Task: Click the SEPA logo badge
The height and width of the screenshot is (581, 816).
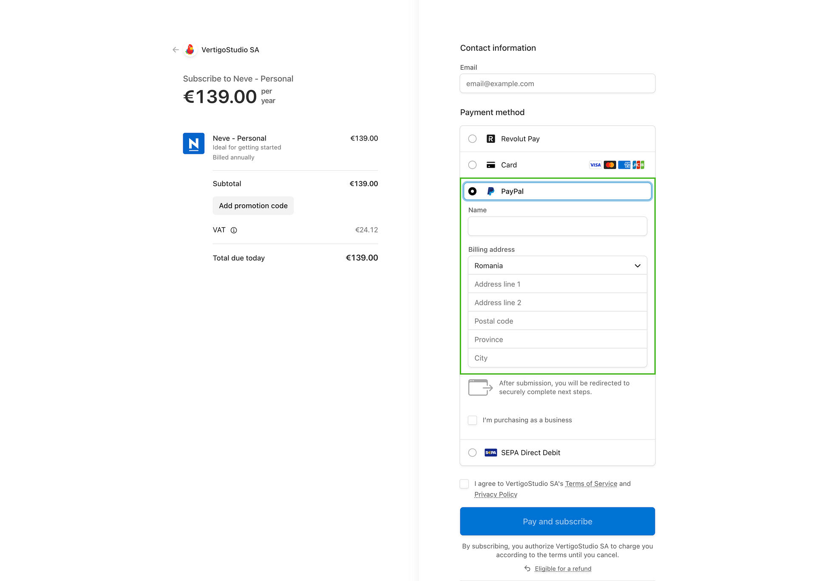Action: (491, 453)
